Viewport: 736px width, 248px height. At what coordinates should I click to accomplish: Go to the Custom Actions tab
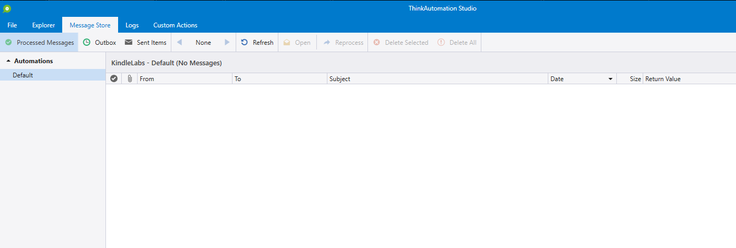coord(176,25)
